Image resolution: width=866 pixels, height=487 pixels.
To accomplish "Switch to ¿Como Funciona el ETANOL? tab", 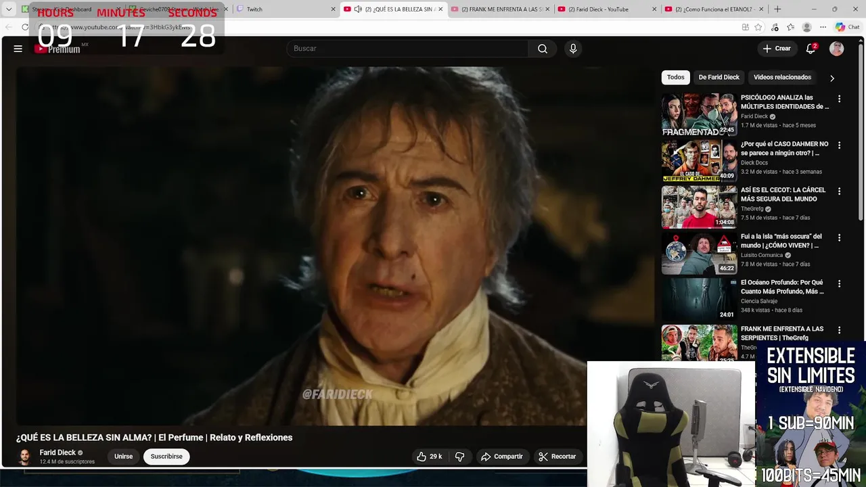I will pos(714,9).
